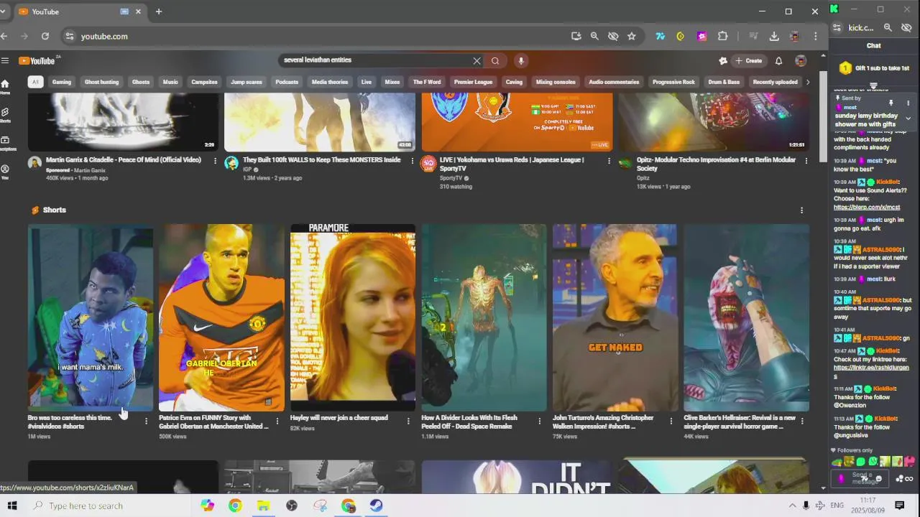
Task: Toggle the crossed-eye icon in YouTube address bar
Action: (x=613, y=36)
